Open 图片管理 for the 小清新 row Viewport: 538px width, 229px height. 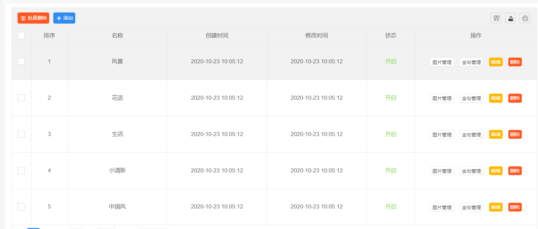442,171
